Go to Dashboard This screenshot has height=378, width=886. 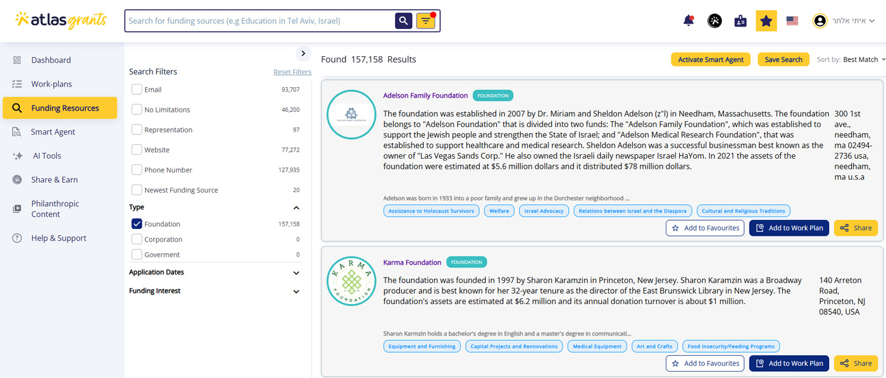click(x=51, y=60)
